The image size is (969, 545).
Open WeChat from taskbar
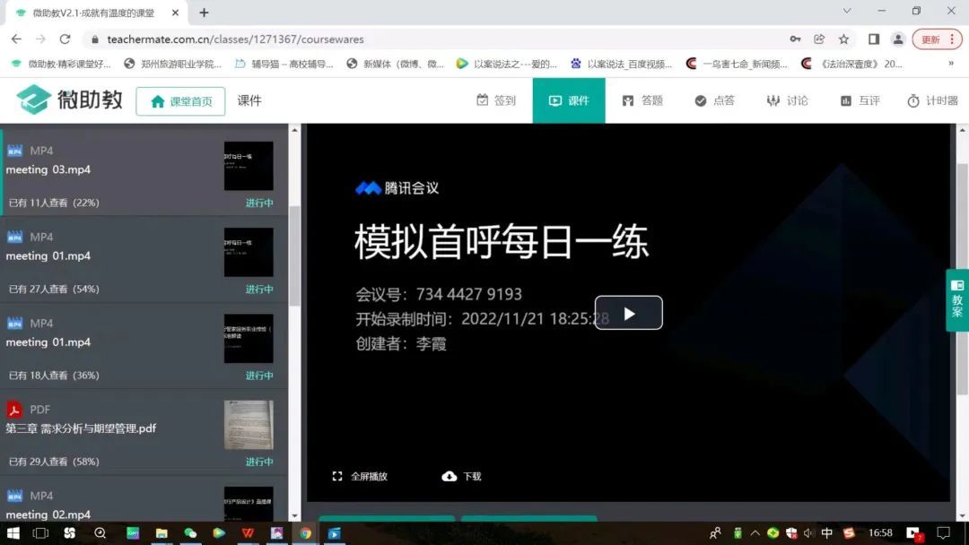click(190, 532)
